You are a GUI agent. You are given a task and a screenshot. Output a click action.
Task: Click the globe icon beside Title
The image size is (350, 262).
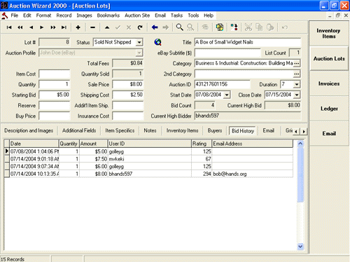pos(157,42)
